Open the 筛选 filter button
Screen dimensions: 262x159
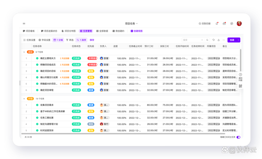[x=70, y=40]
